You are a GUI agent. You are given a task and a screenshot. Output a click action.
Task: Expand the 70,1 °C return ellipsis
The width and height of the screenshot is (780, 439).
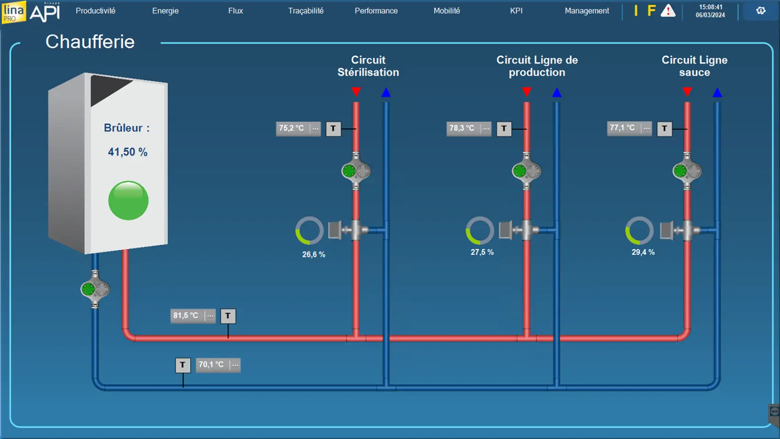click(235, 365)
